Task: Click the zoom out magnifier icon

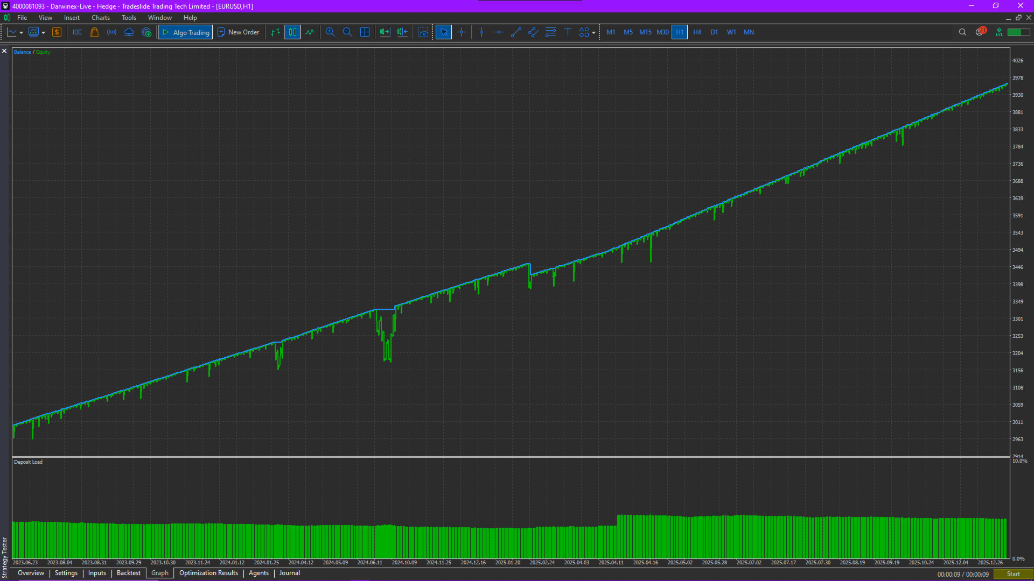Action: pyautogui.click(x=347, y=32)
